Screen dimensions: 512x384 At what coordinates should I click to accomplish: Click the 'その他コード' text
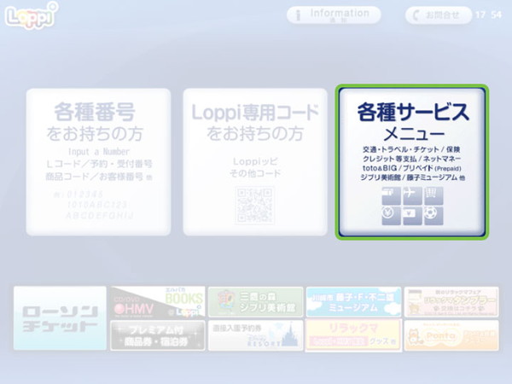tap(255, 173)
